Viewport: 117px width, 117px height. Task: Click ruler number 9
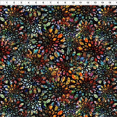[65, 3]
